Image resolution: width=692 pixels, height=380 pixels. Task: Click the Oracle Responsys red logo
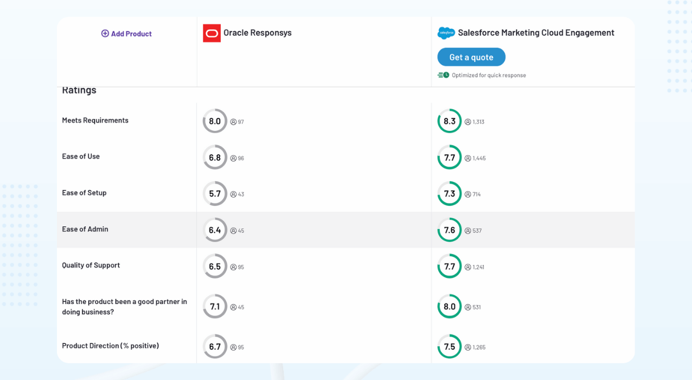click(212, 33)
